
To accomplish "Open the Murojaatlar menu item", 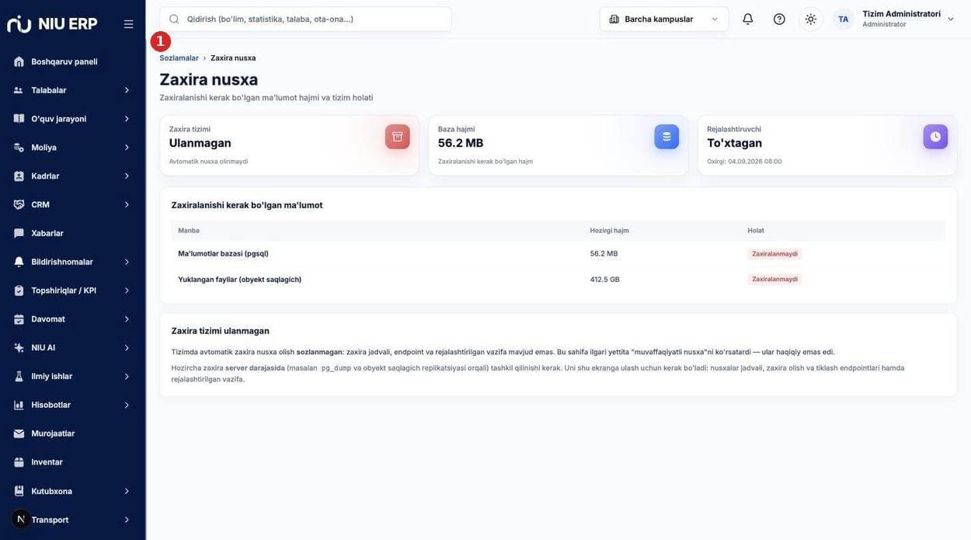I will tap(73, 434).
